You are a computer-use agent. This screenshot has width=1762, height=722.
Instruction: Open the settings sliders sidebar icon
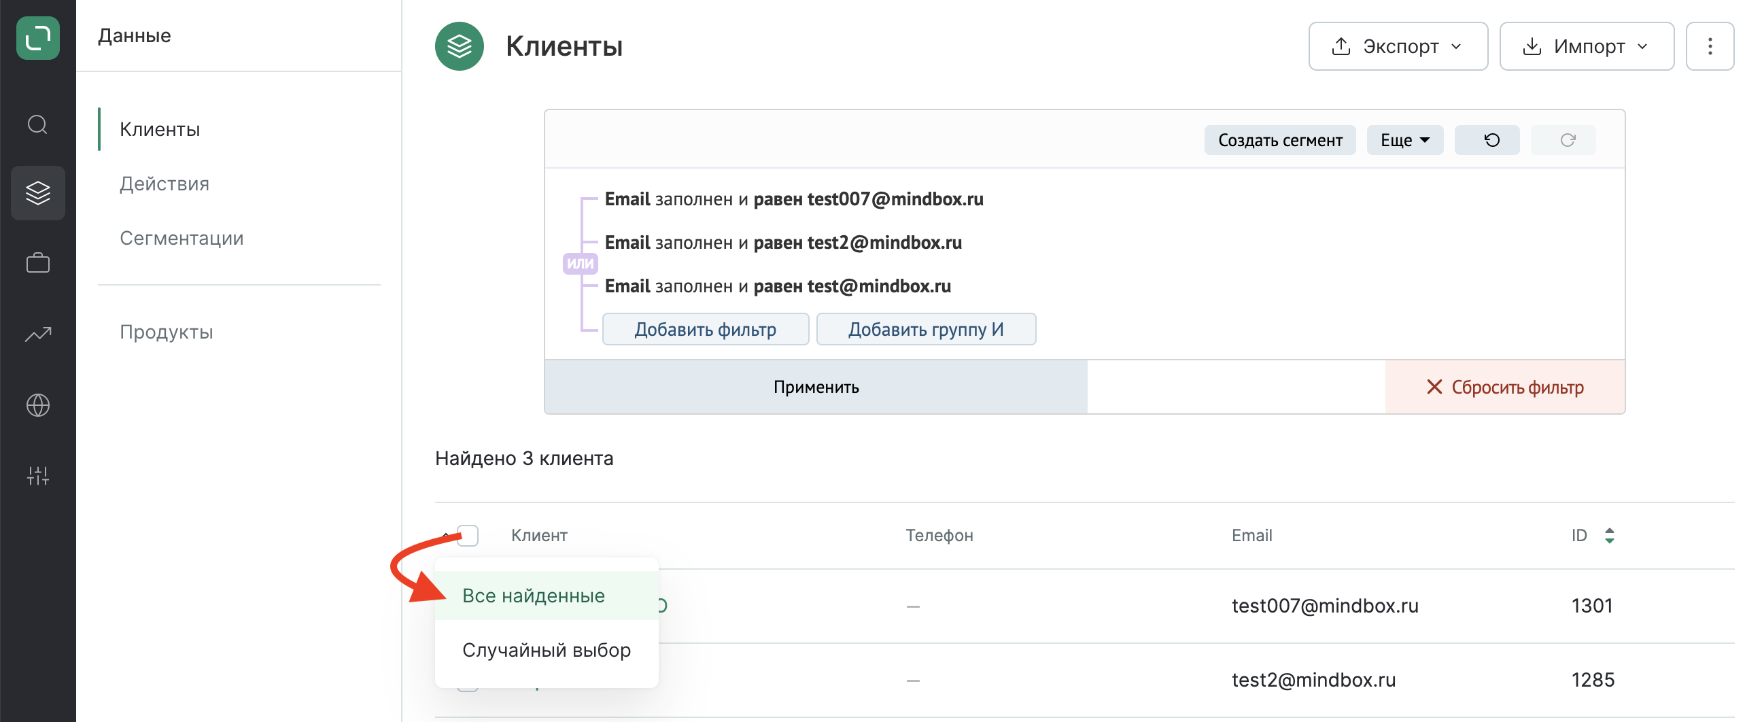coord(37,476)
